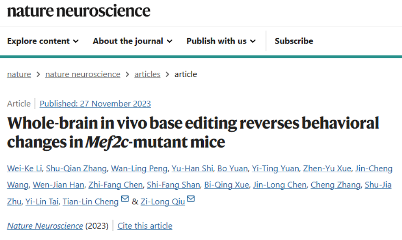This screenshot has width=402, height=240.
Task: Click the nature neuroscience logo
Action: pos(79,11)
